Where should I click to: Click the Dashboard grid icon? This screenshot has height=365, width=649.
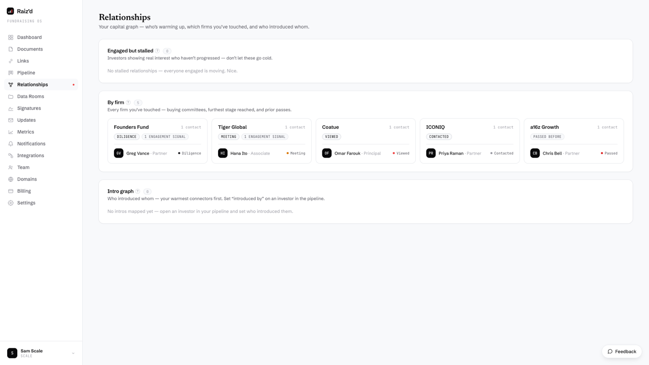tap(11, 38)
